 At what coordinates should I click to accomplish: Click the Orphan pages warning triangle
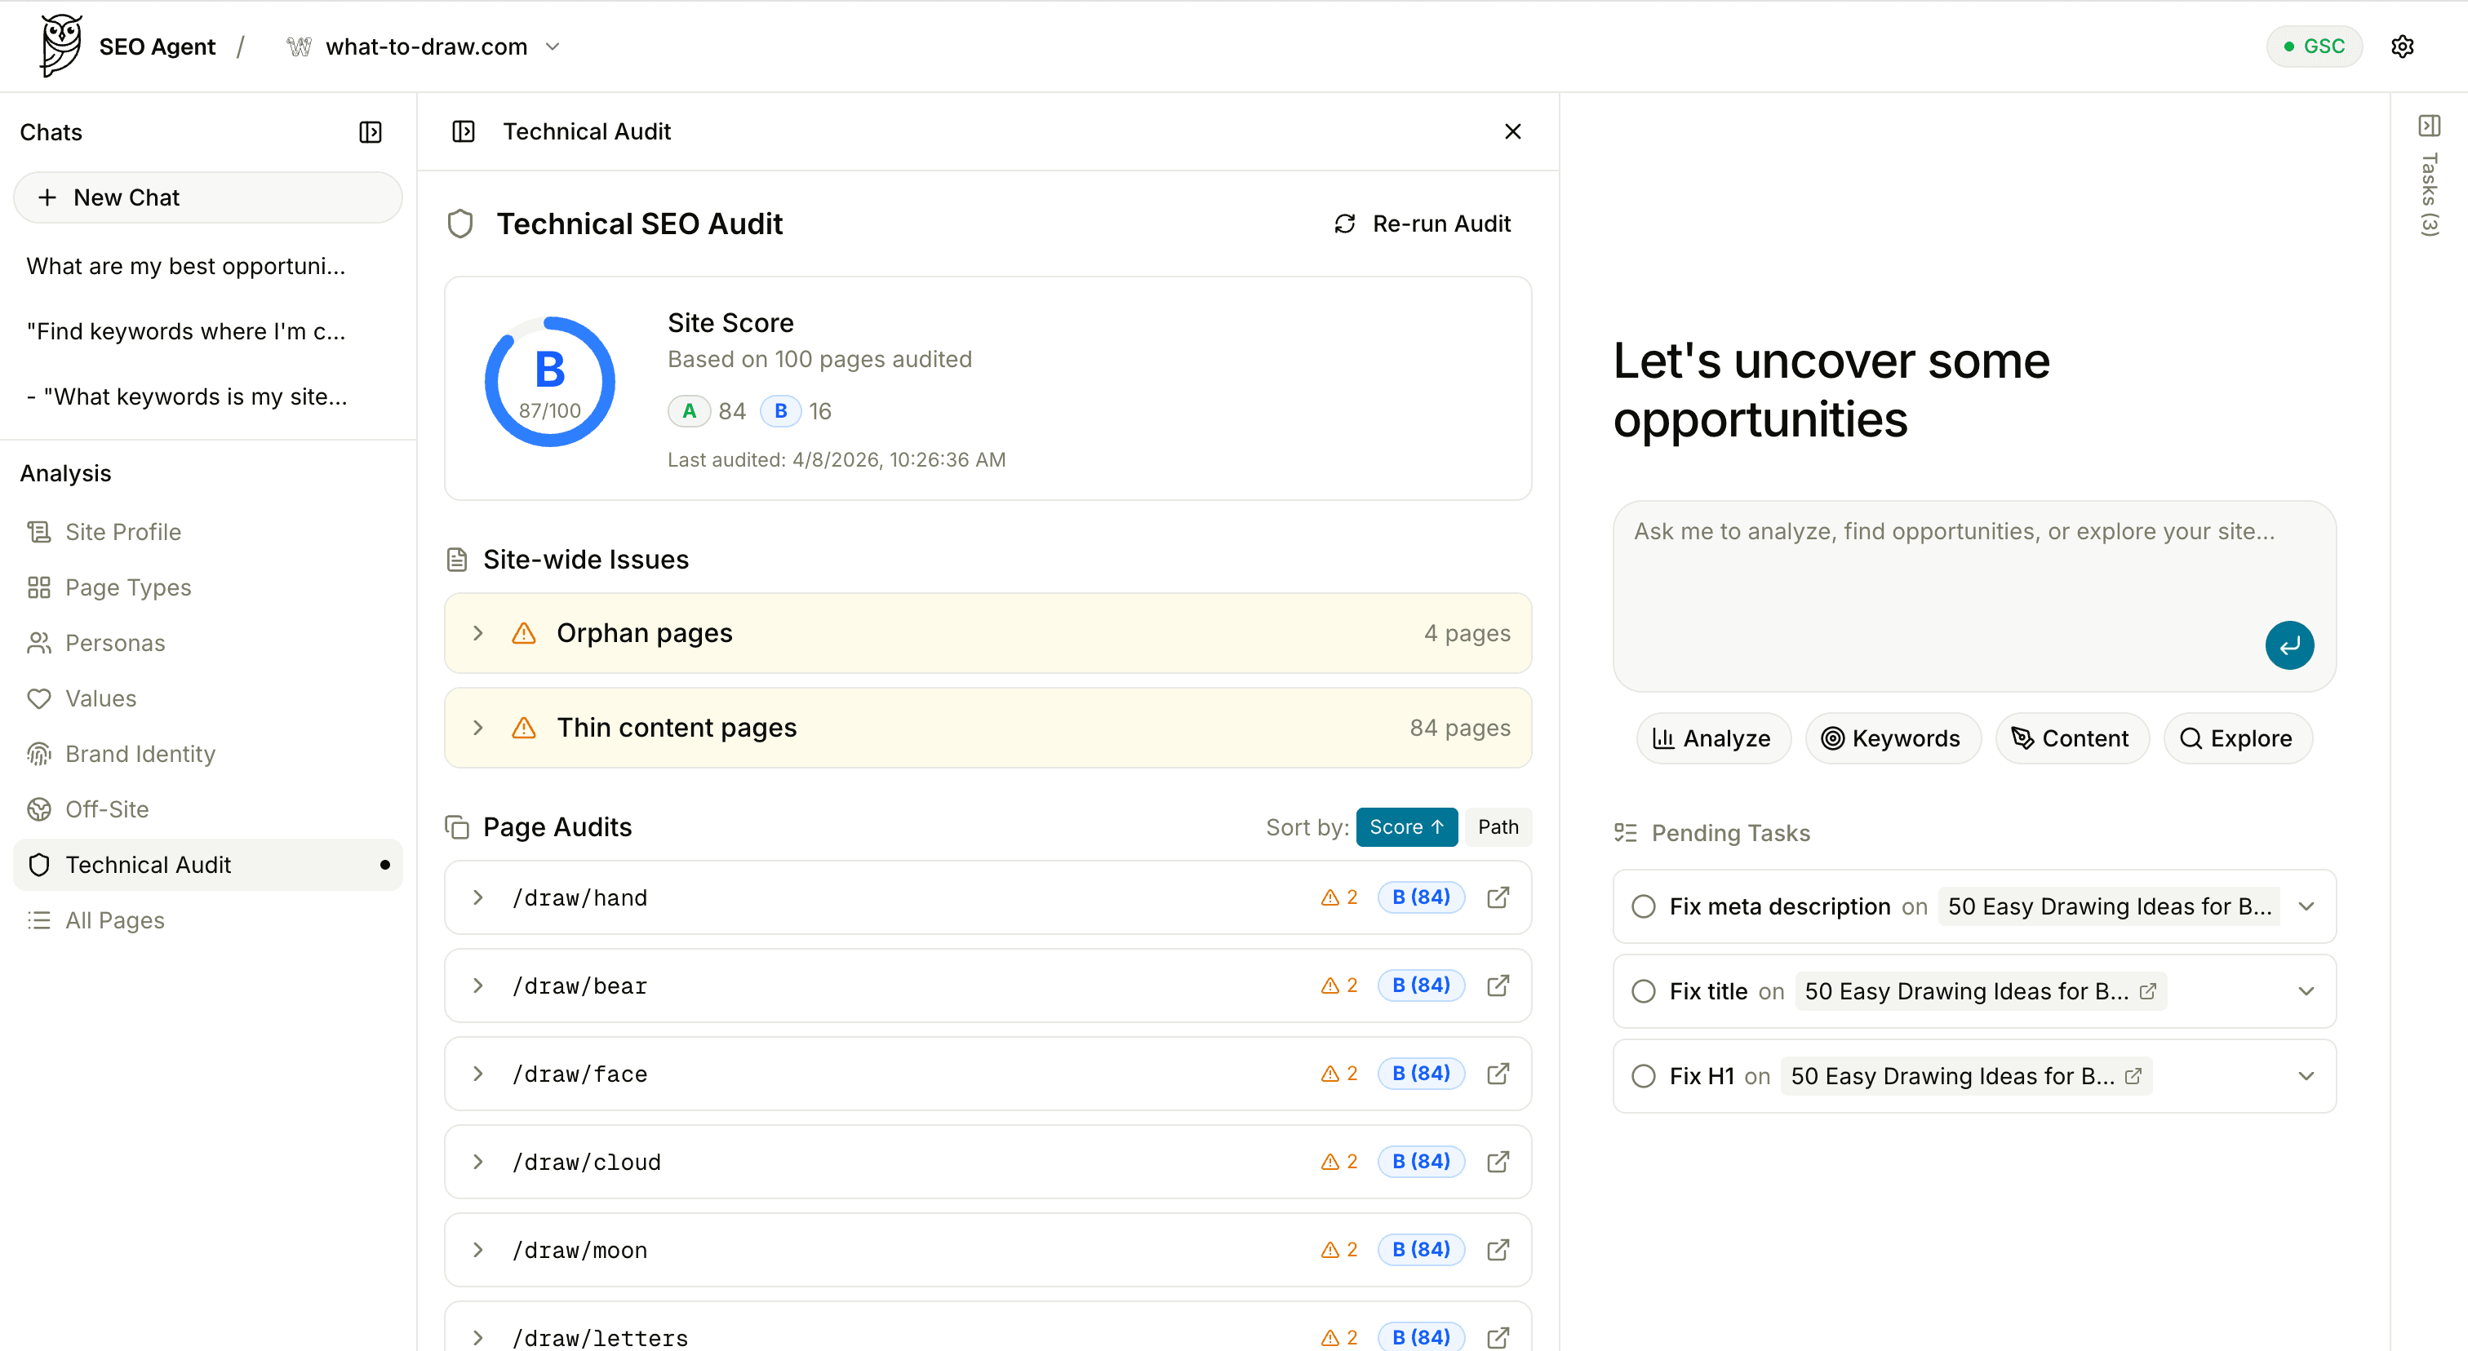coord(524,633)
